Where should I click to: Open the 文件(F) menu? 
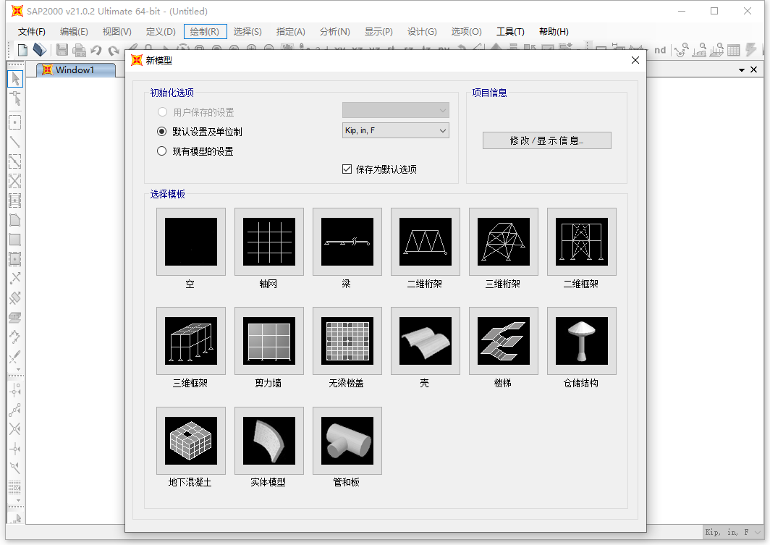click(31, 31)
